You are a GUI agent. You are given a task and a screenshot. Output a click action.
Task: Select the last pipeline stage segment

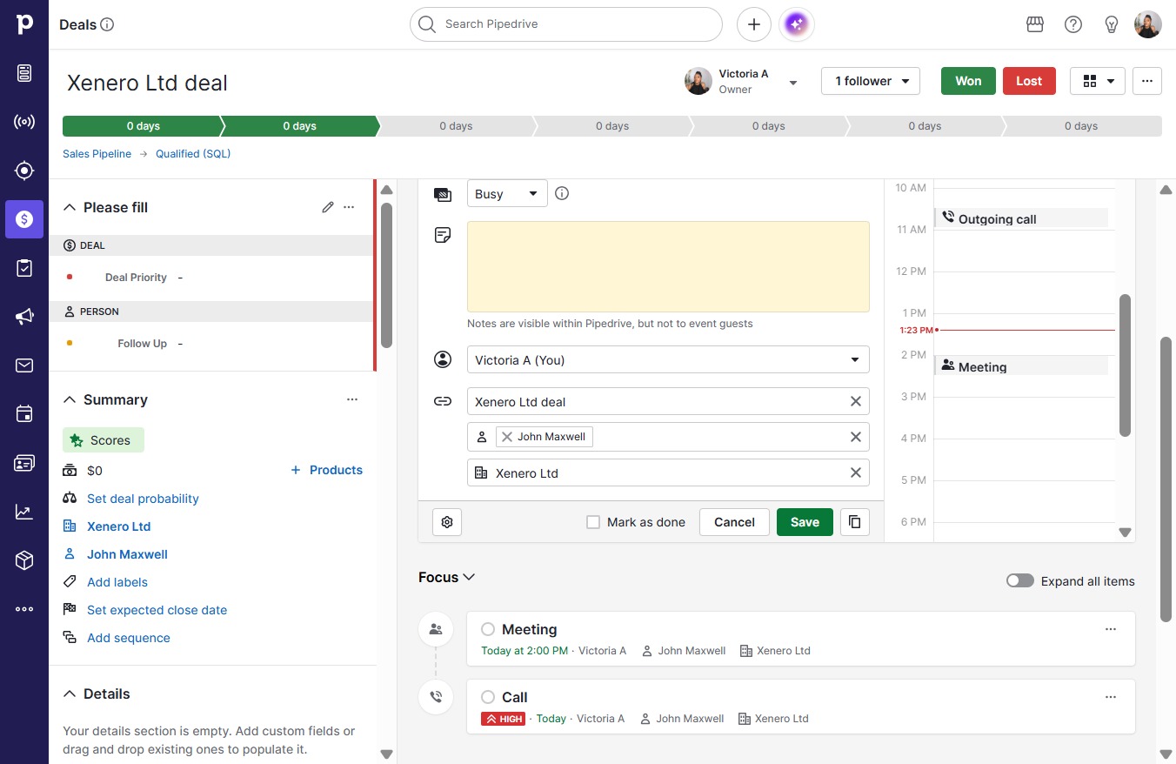pyautogui.click(x=1082, y=126)
